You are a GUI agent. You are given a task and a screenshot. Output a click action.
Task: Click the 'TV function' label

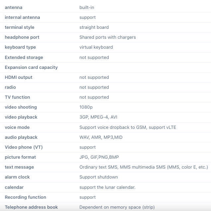[17, 97]
